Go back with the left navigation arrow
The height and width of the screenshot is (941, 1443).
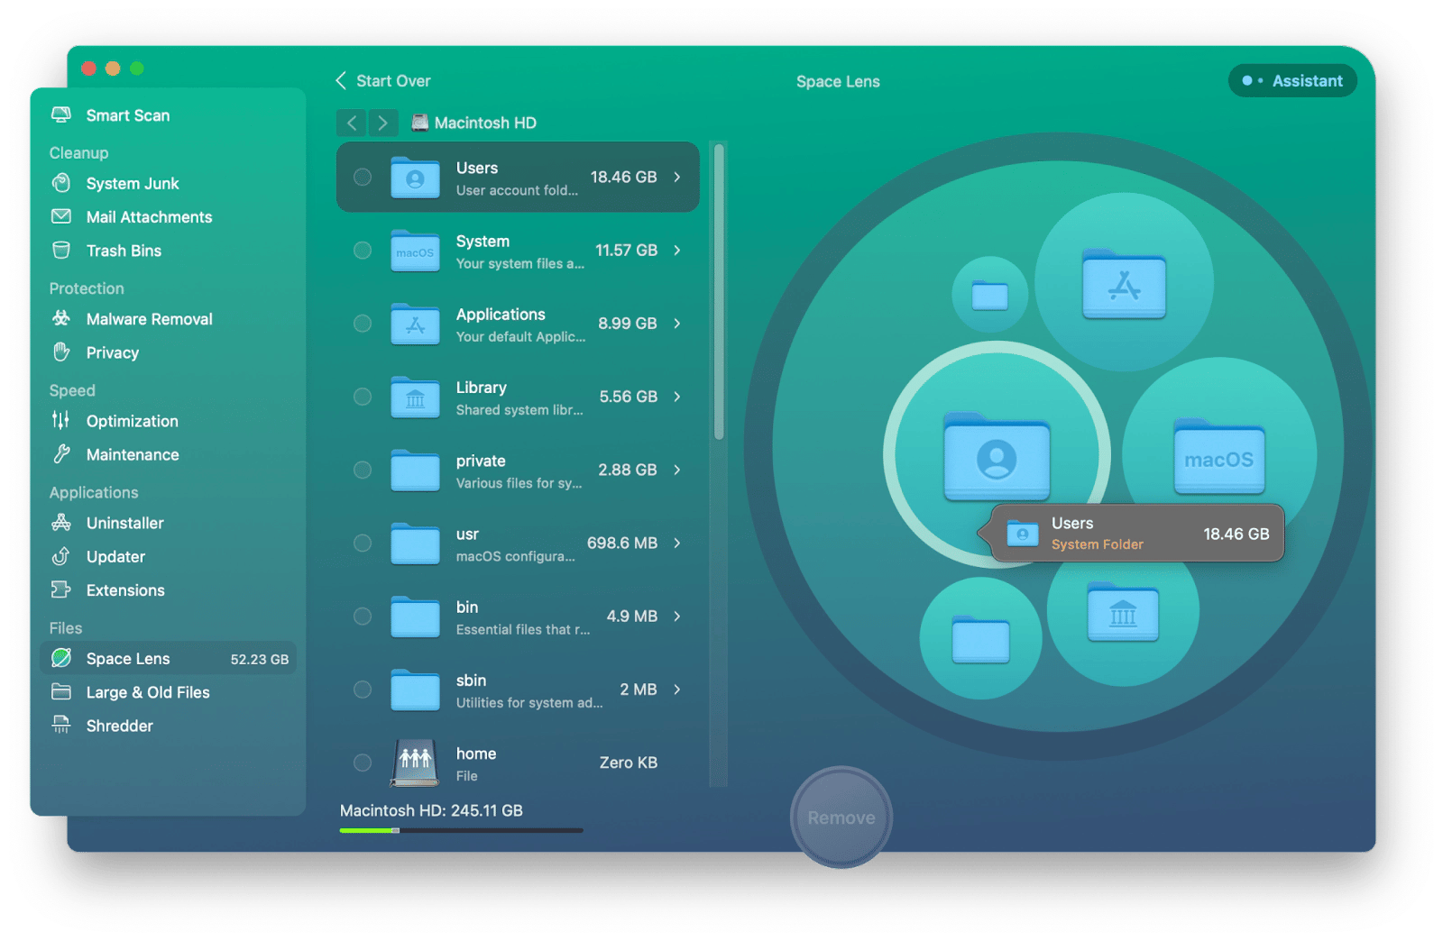coord(352,123)
